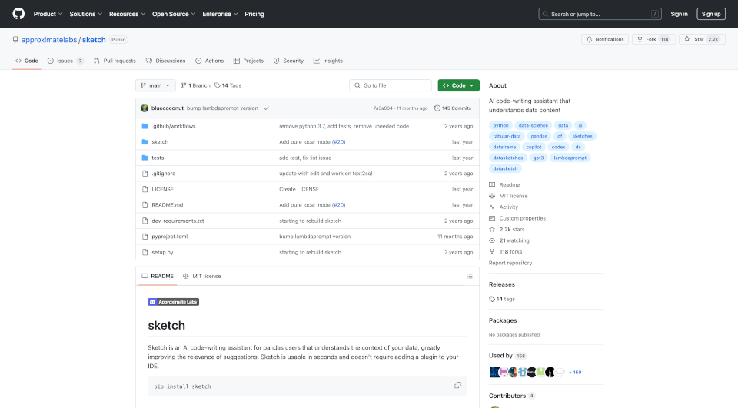Open the 145 Commits history link
Viewport: 738px width, 408px height.
point(453,108)
